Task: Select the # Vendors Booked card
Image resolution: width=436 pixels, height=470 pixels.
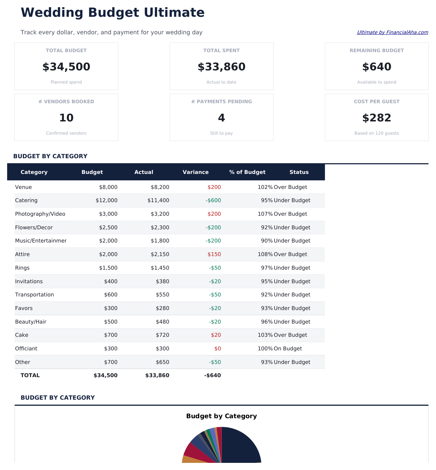Action: pyautogui.click(x=66, y=117)
